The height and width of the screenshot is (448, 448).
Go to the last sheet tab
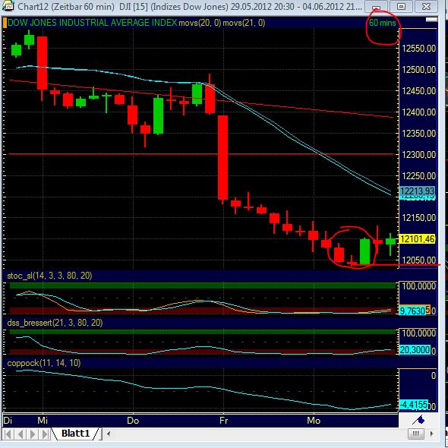pyautogui.click(x=45, y=434)
